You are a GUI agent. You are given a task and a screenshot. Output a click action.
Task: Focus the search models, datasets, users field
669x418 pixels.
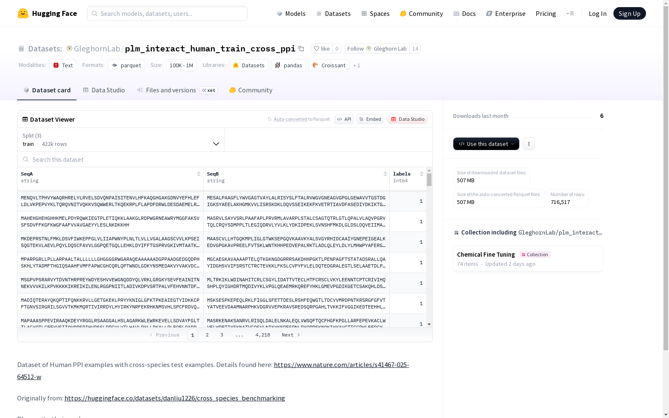tap(167, 13)
